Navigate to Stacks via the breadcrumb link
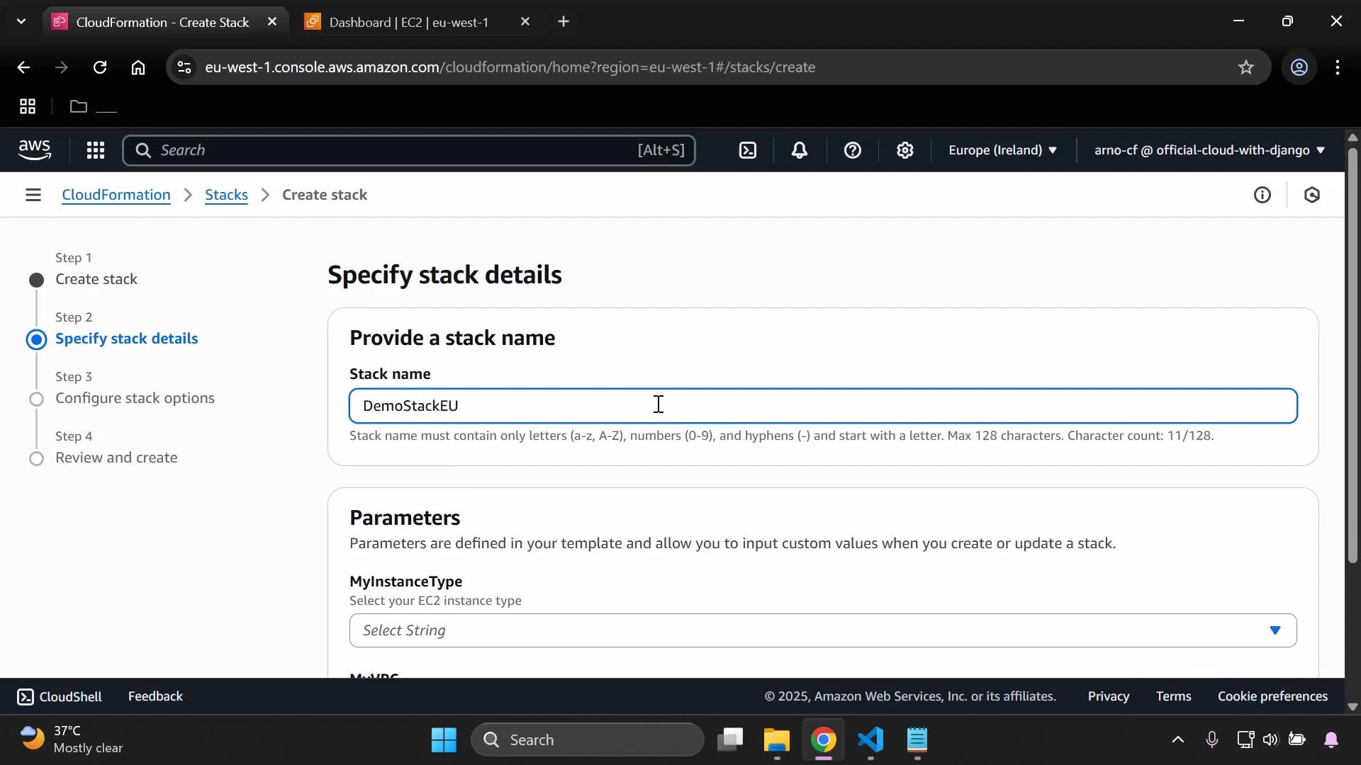Image resolution: width=1361 pixels, height=765 pixels. point(225,194)
